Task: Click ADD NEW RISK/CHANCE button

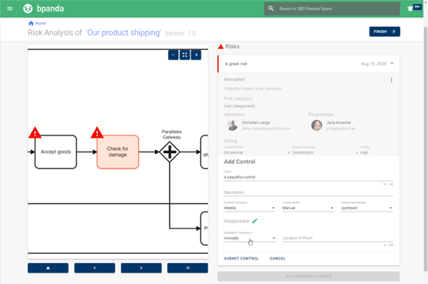Action: 308,276
